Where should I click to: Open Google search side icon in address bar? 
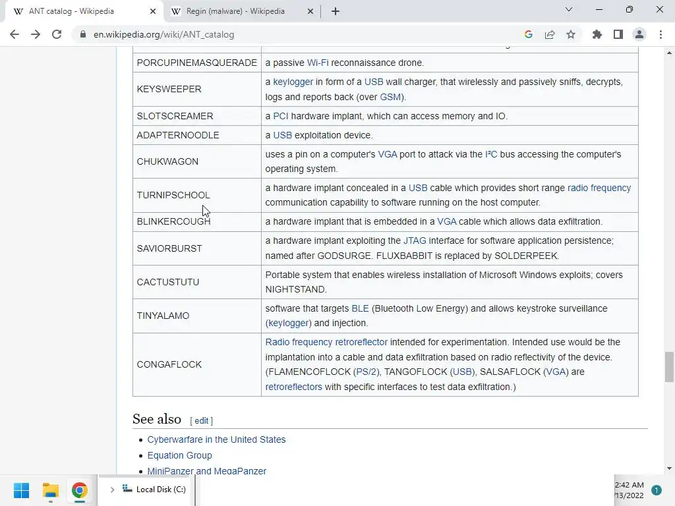click(529, 34)
